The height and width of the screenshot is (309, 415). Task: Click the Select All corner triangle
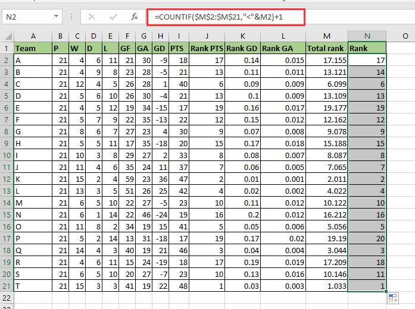(7, 36)
